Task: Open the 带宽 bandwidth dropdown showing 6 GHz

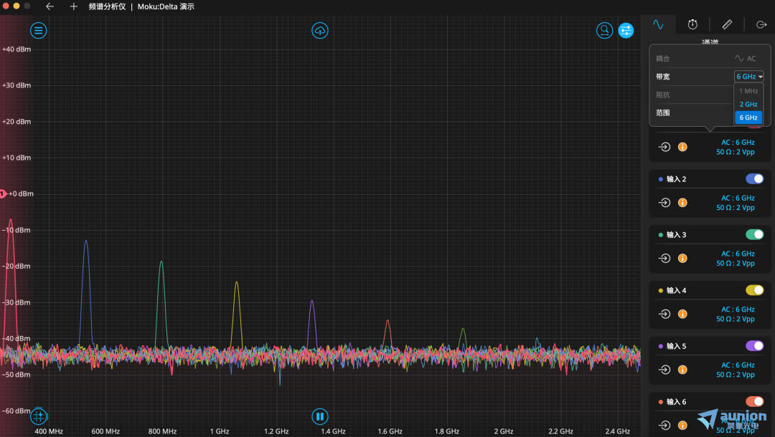Action: (x=748, y=77)
